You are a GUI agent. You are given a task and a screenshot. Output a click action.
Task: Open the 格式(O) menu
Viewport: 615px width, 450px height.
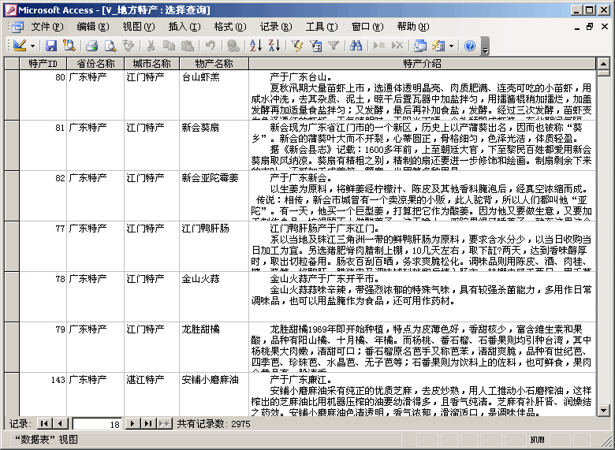(x=230, y=27)
